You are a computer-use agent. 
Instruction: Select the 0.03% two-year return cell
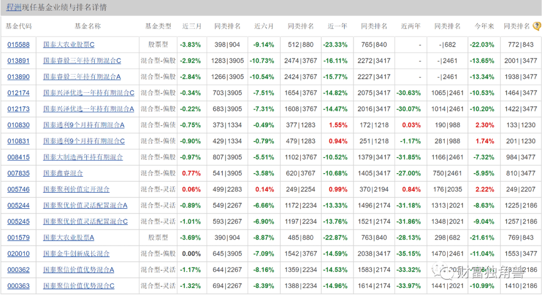pos(412,125)
